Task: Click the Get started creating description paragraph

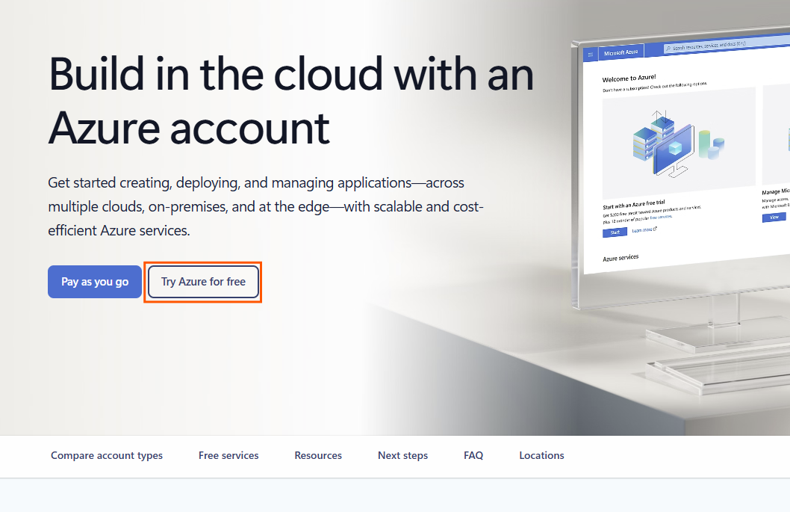Action: click(266, 206)
